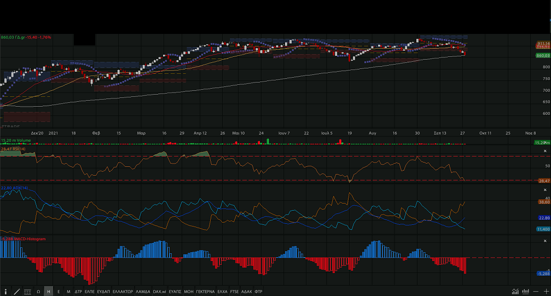Viewport: 551px width, 296px height.
Task: Open the DAX.wi symbol tab
Action: [159, 292]
